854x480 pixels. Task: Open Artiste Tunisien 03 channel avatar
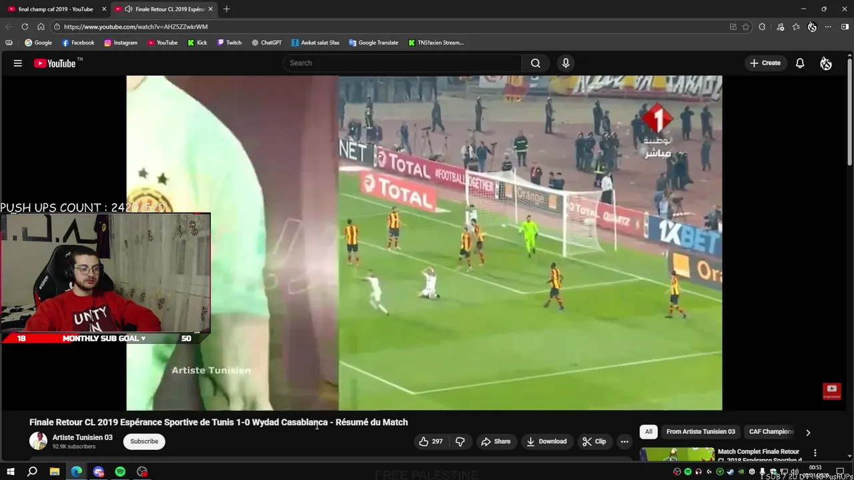pos(38,441)
